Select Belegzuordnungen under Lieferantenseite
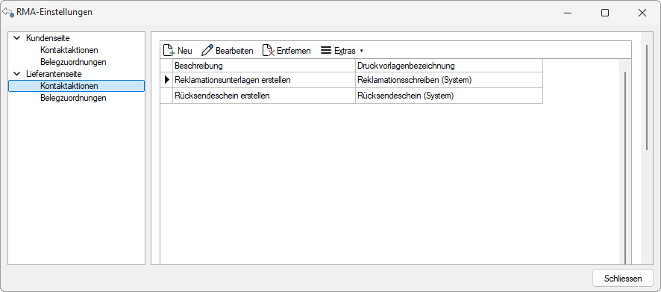 73,98
